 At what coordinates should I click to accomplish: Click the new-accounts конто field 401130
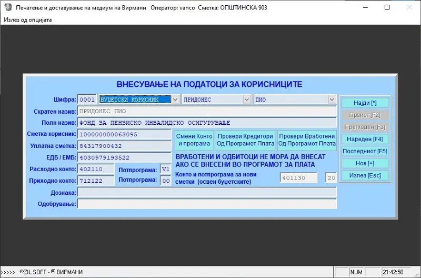pos(298,178)
